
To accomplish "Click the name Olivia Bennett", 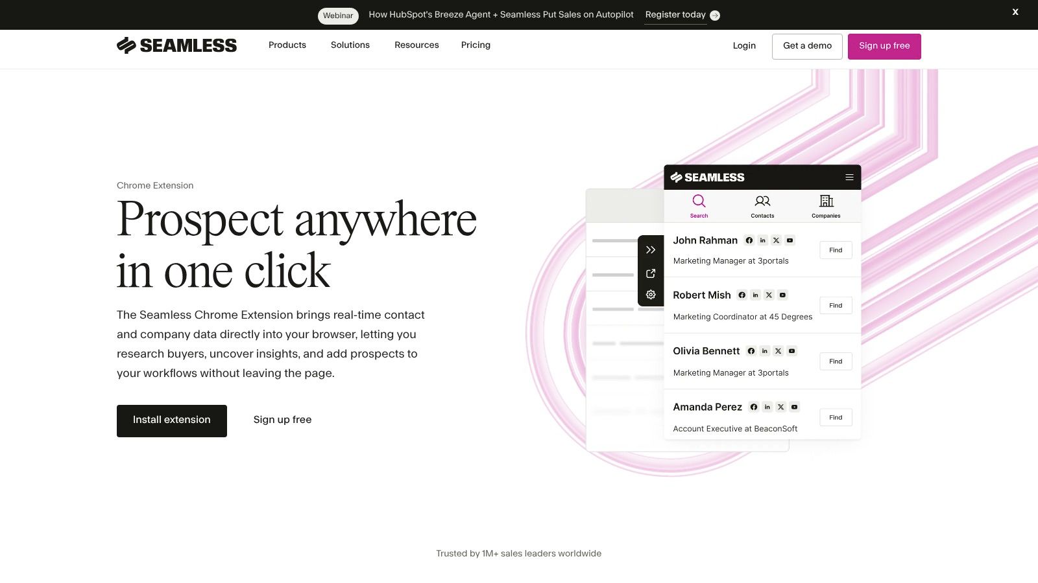I will click(x=706, y=351).
